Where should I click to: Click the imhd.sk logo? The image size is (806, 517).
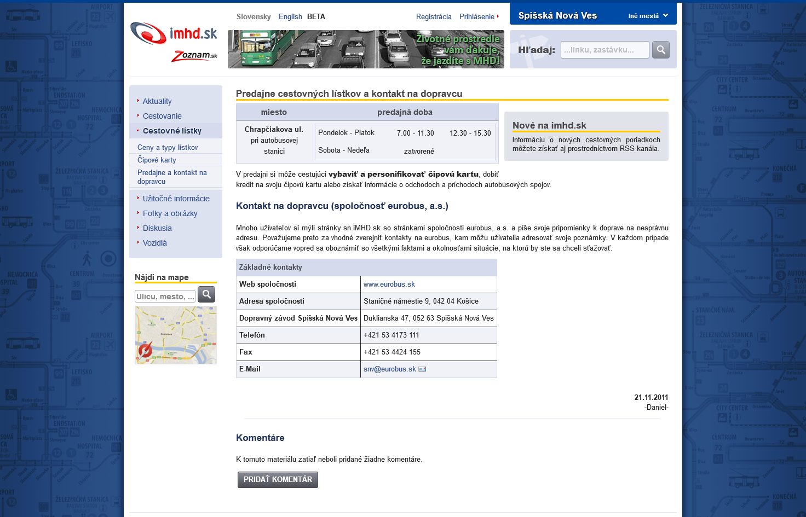coord(174,33)
